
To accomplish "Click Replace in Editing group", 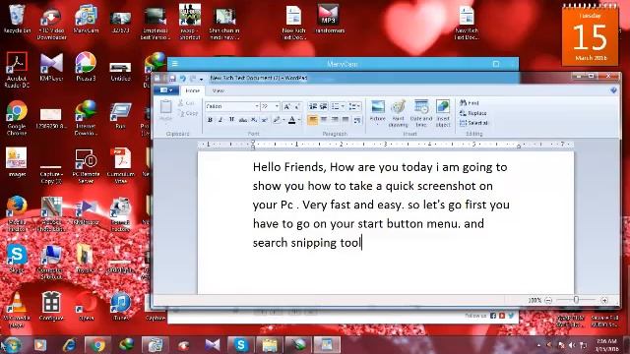I will (x=473, y=113).
